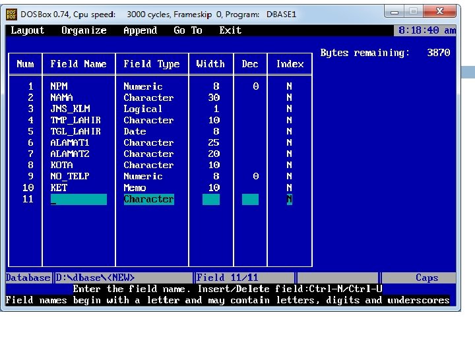Click the Date field type of TGL_LAHIR
The image size is (475, 356).
tap(135, 131)
